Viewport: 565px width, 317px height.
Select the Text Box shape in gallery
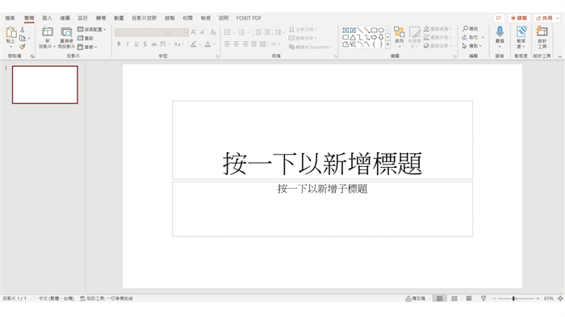click(345, 31)
